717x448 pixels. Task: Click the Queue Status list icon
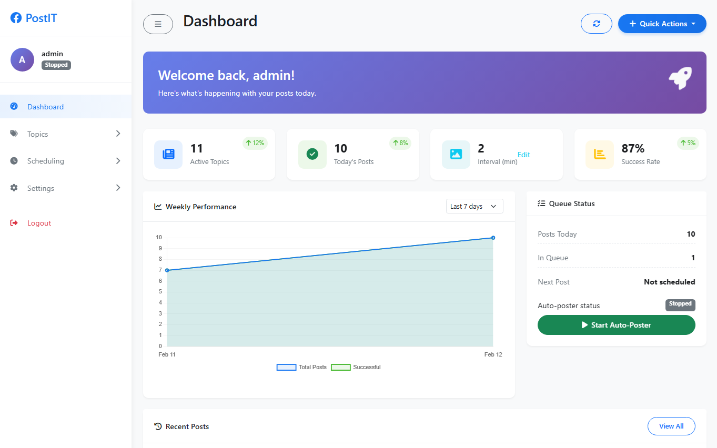pos(541,203)
